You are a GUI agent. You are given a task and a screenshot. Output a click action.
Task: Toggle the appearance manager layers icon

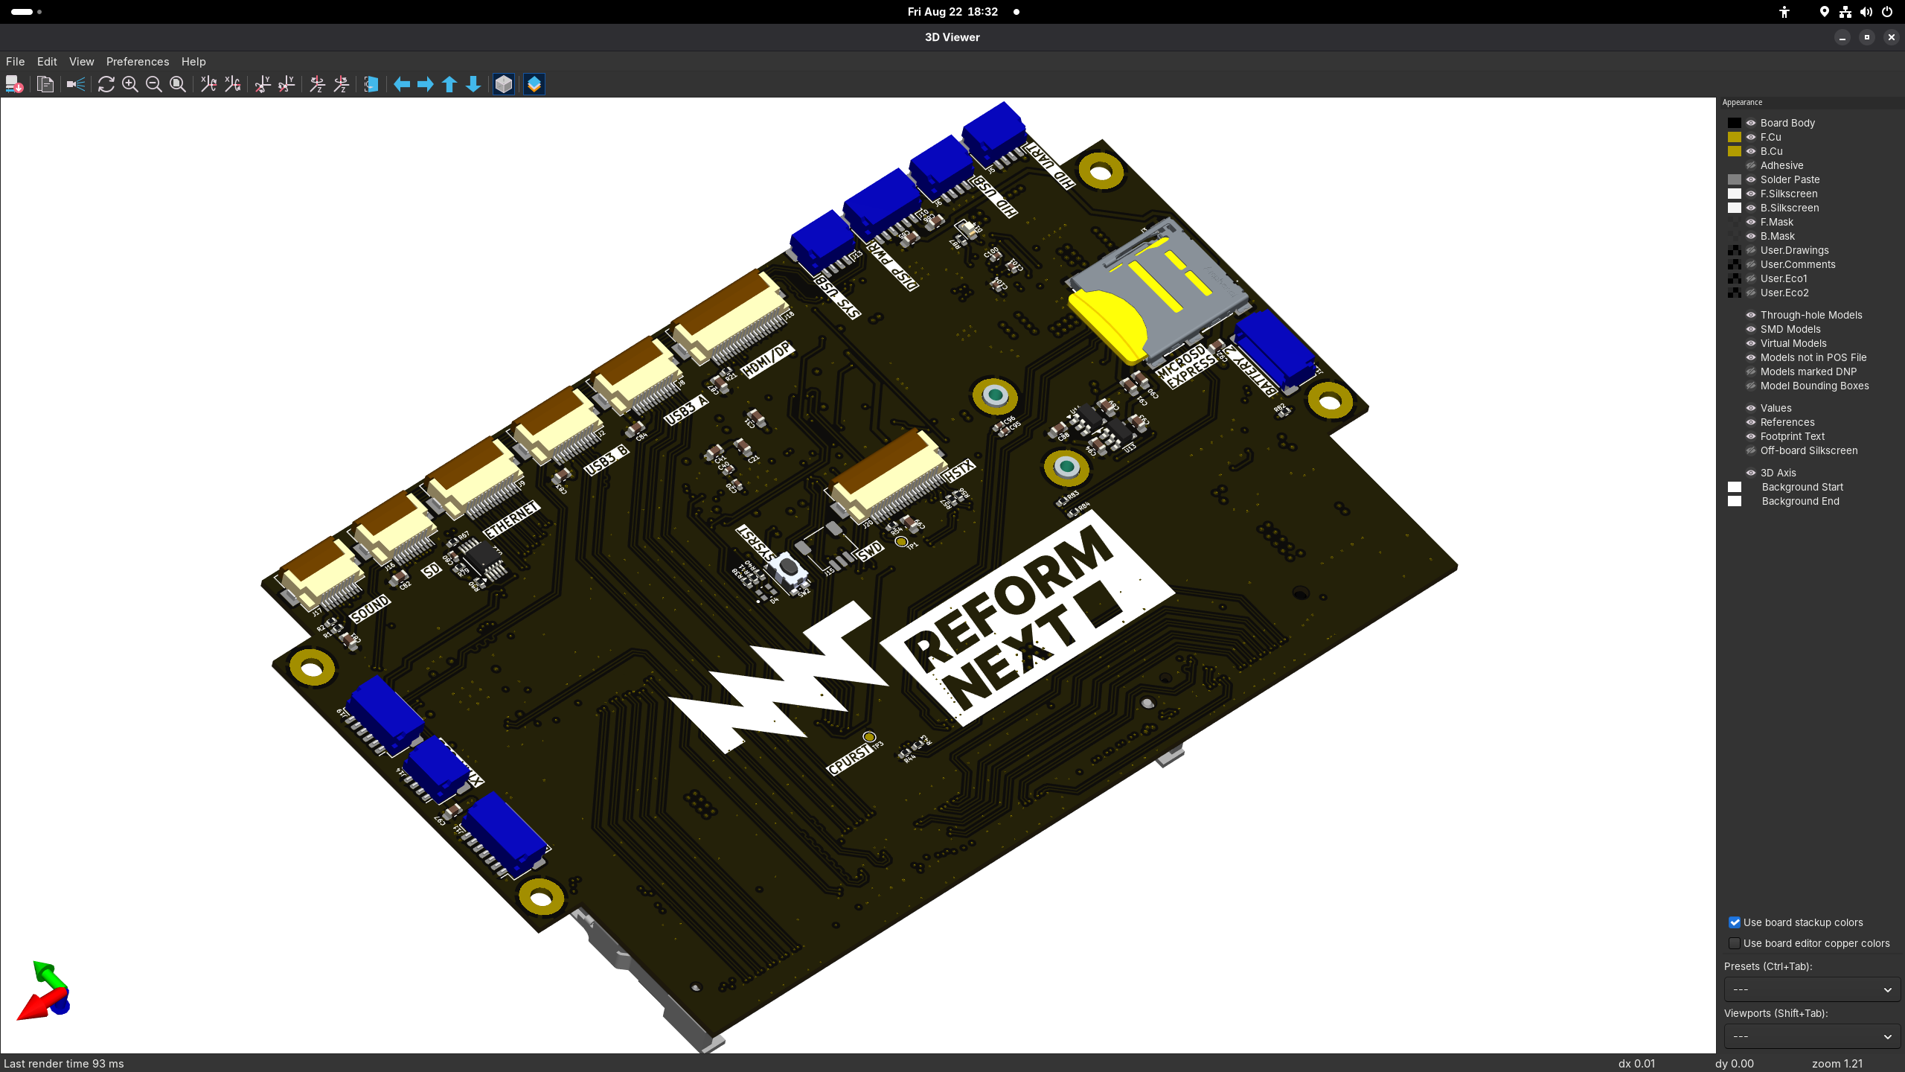point(534,84)
